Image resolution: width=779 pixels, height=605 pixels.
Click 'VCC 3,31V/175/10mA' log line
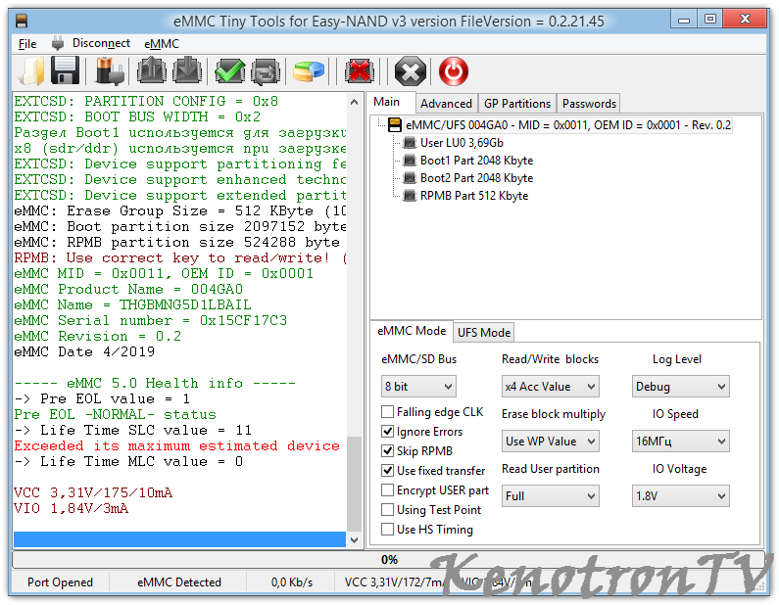(x=93, y=492)
